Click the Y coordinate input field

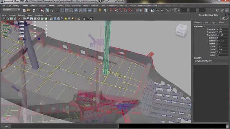pyautogui.click(x=193, y=10)
